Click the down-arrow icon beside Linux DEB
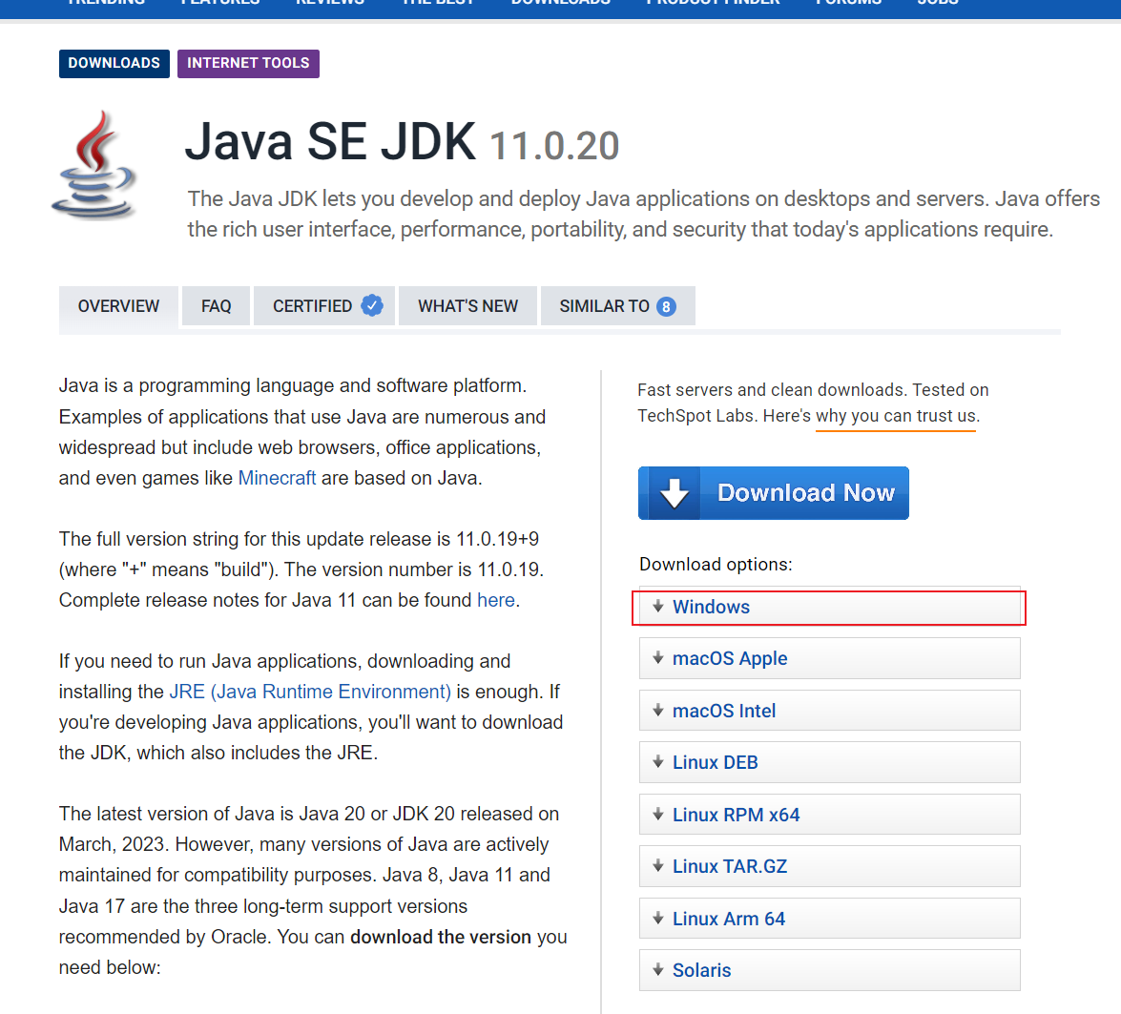Image resolution: width=1121 pixels, height=1014 pixels. click(x=658, y=762)
